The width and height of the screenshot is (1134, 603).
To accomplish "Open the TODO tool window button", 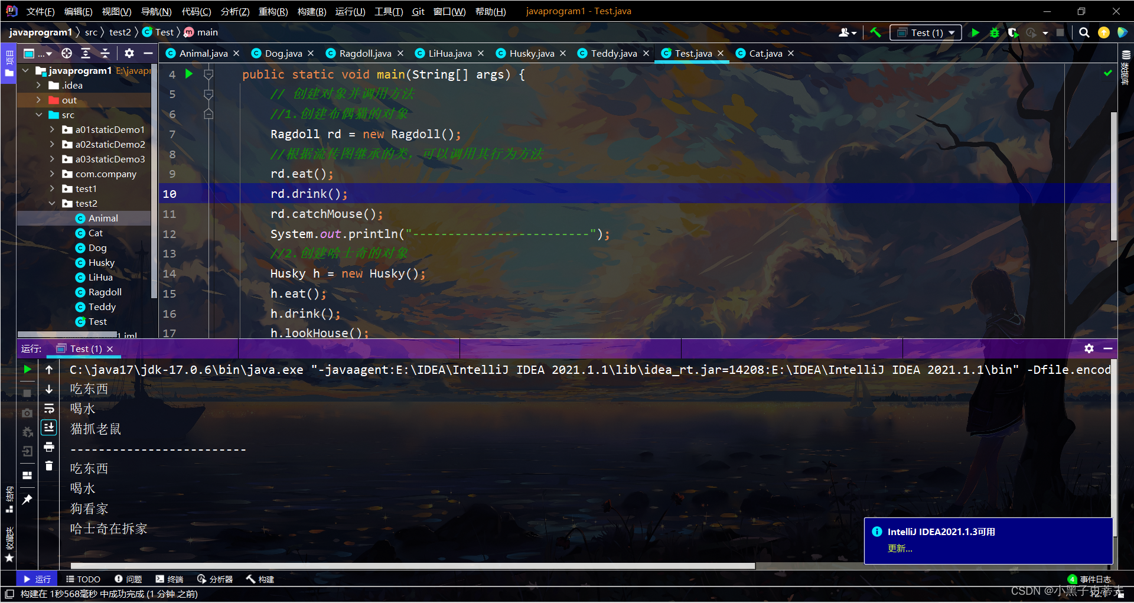I will click(x=83, y=579).
